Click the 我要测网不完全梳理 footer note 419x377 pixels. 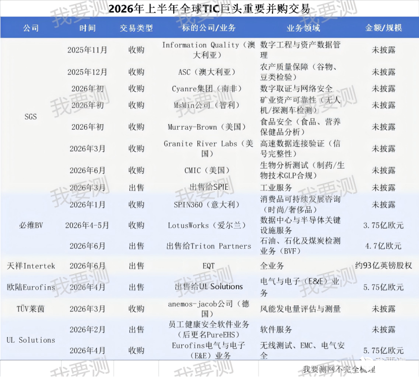pyautogui.click(x=339, y=369)
